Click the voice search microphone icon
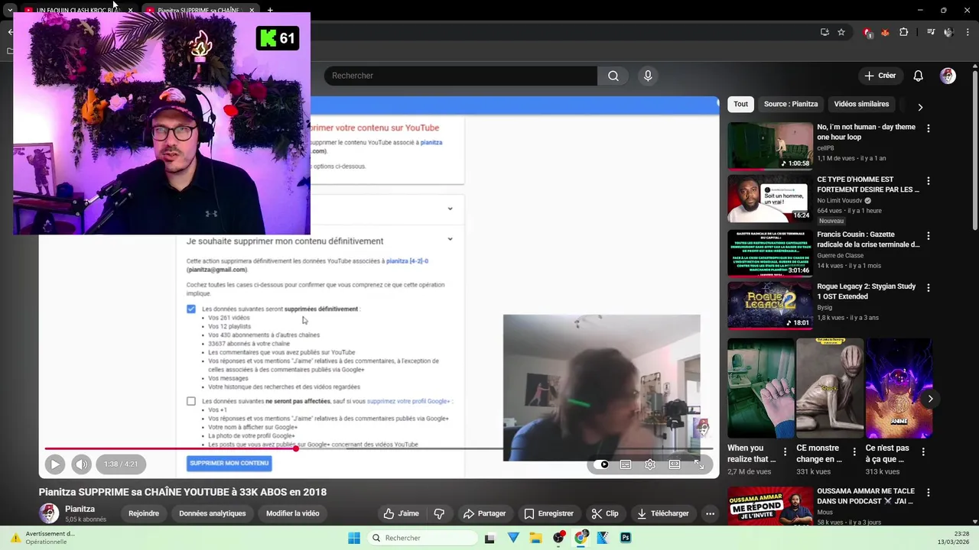 point(648,76)
